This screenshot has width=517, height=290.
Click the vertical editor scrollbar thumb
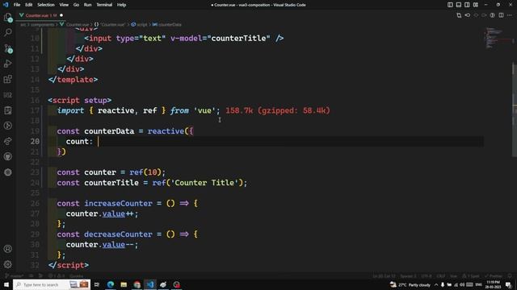(x=515, y=109)
